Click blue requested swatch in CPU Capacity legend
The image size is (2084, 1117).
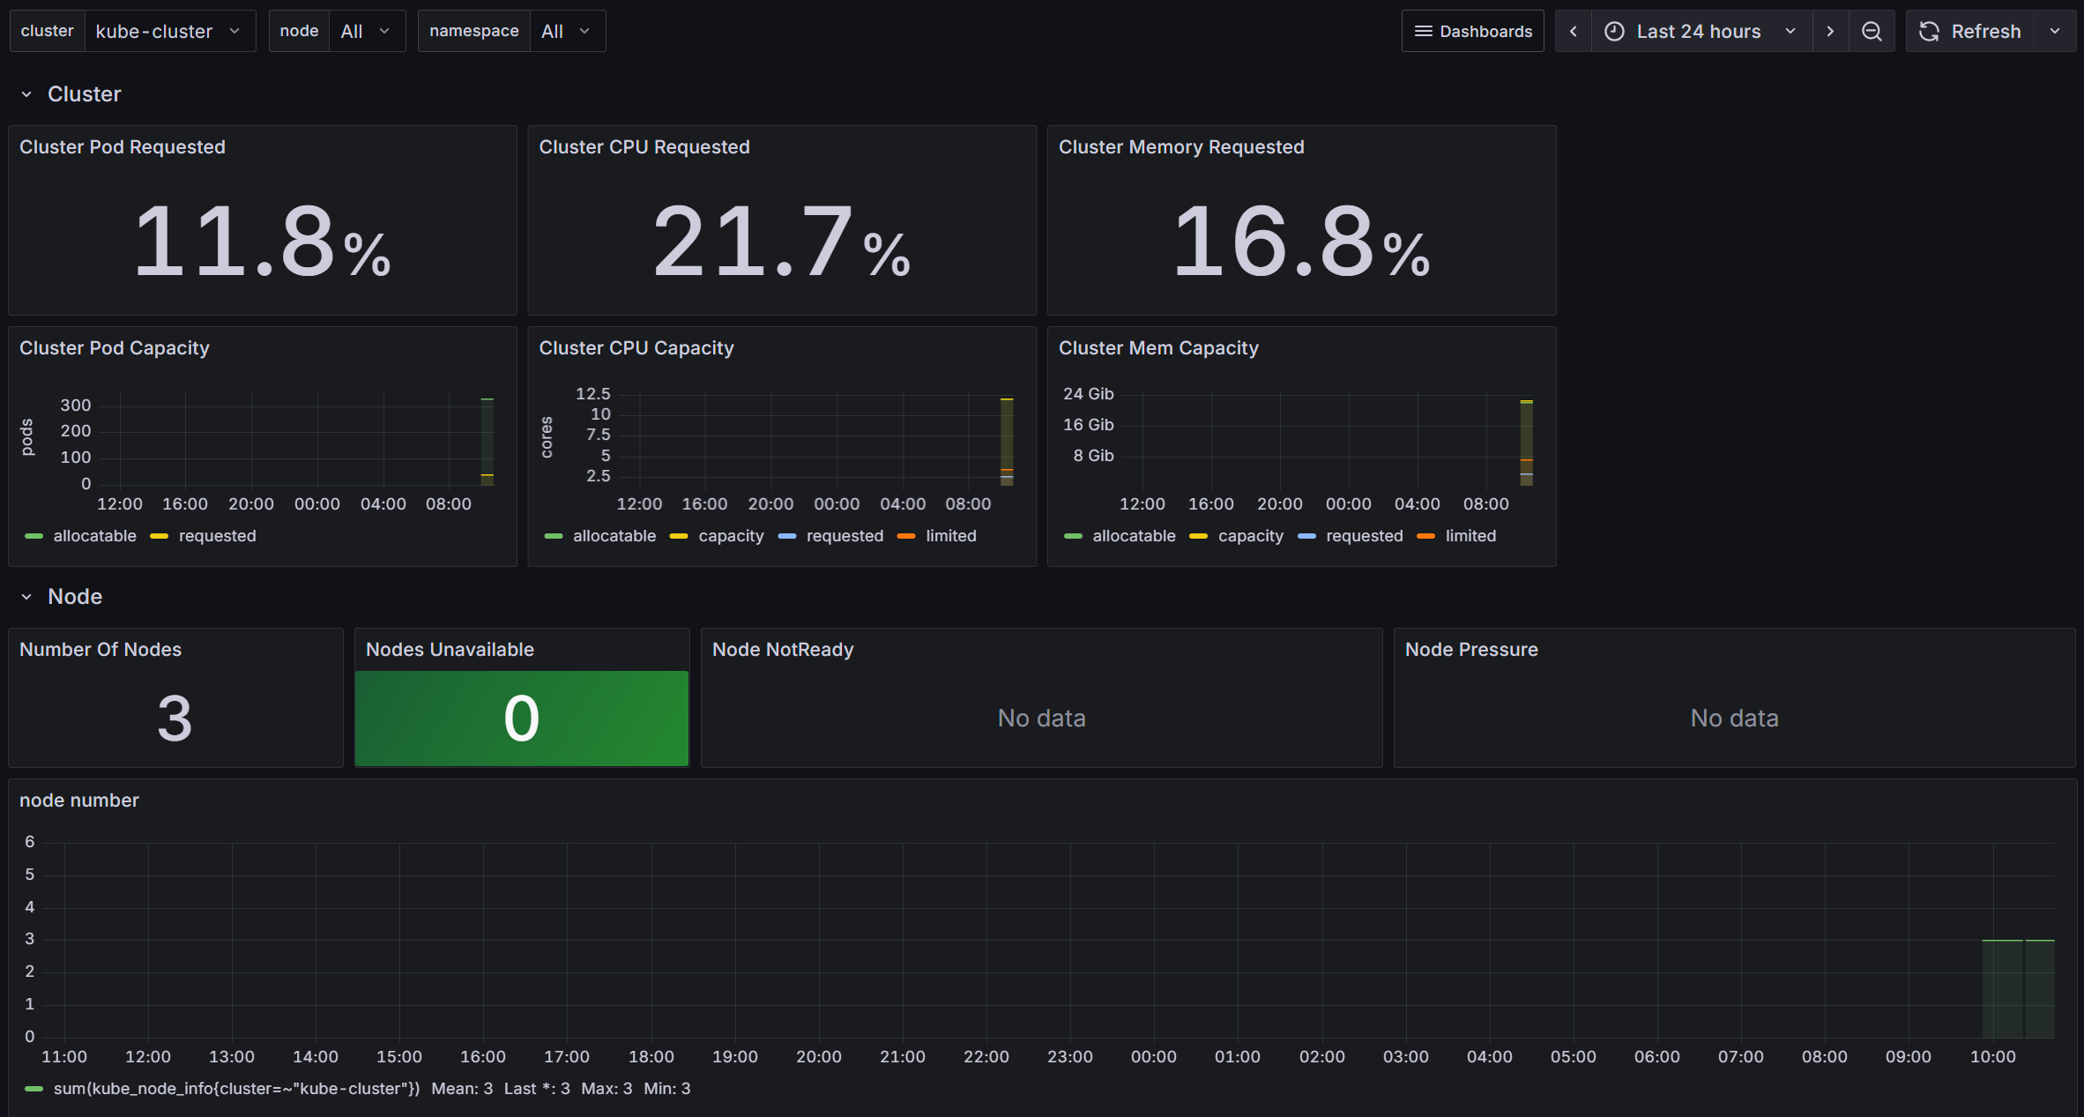pyautogui.click(x=787, y=536)
